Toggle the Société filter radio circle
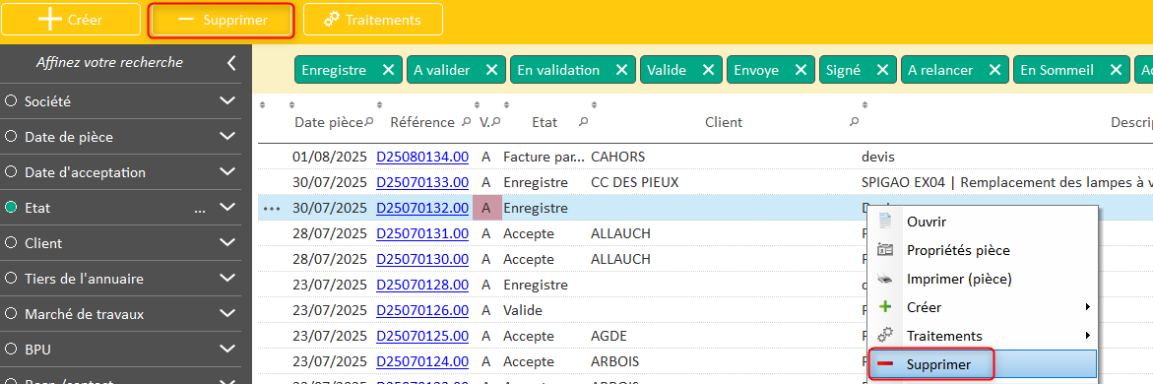The height and width of the screenshot is (384, 1153). click(x=10, y=101)
